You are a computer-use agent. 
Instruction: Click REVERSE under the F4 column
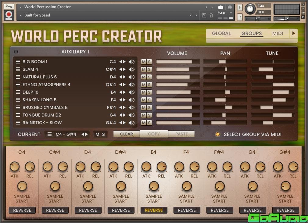(187, 210)
